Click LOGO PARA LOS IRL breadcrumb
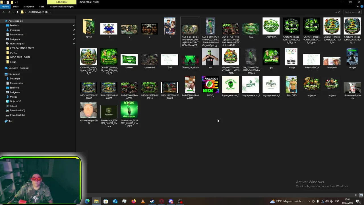The height and width of the screenshot is (205, 364). click(x=38, y=12)
